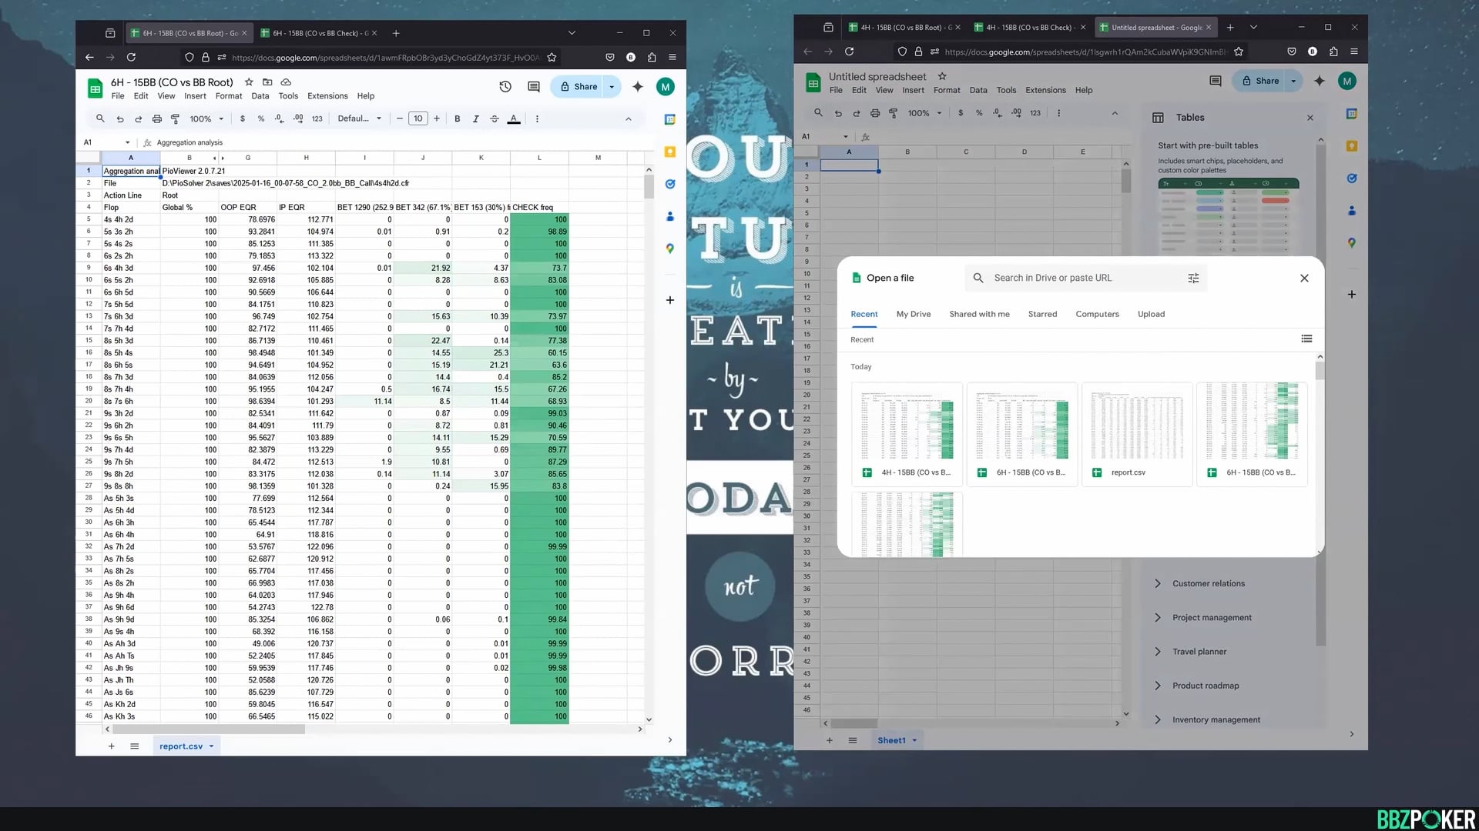
Task: Toggle bold formatting in left spreadsheet
Action: coord(457,119)
